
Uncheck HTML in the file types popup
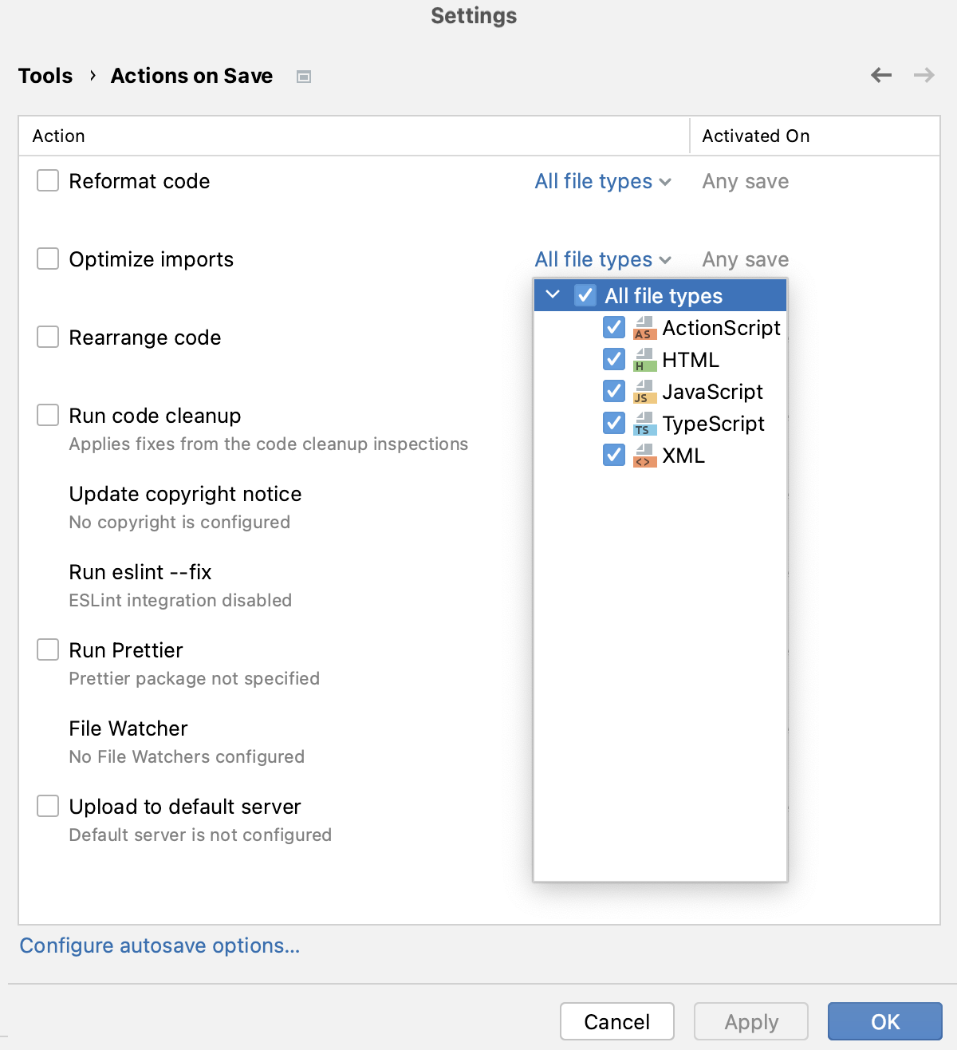(614, 360)
